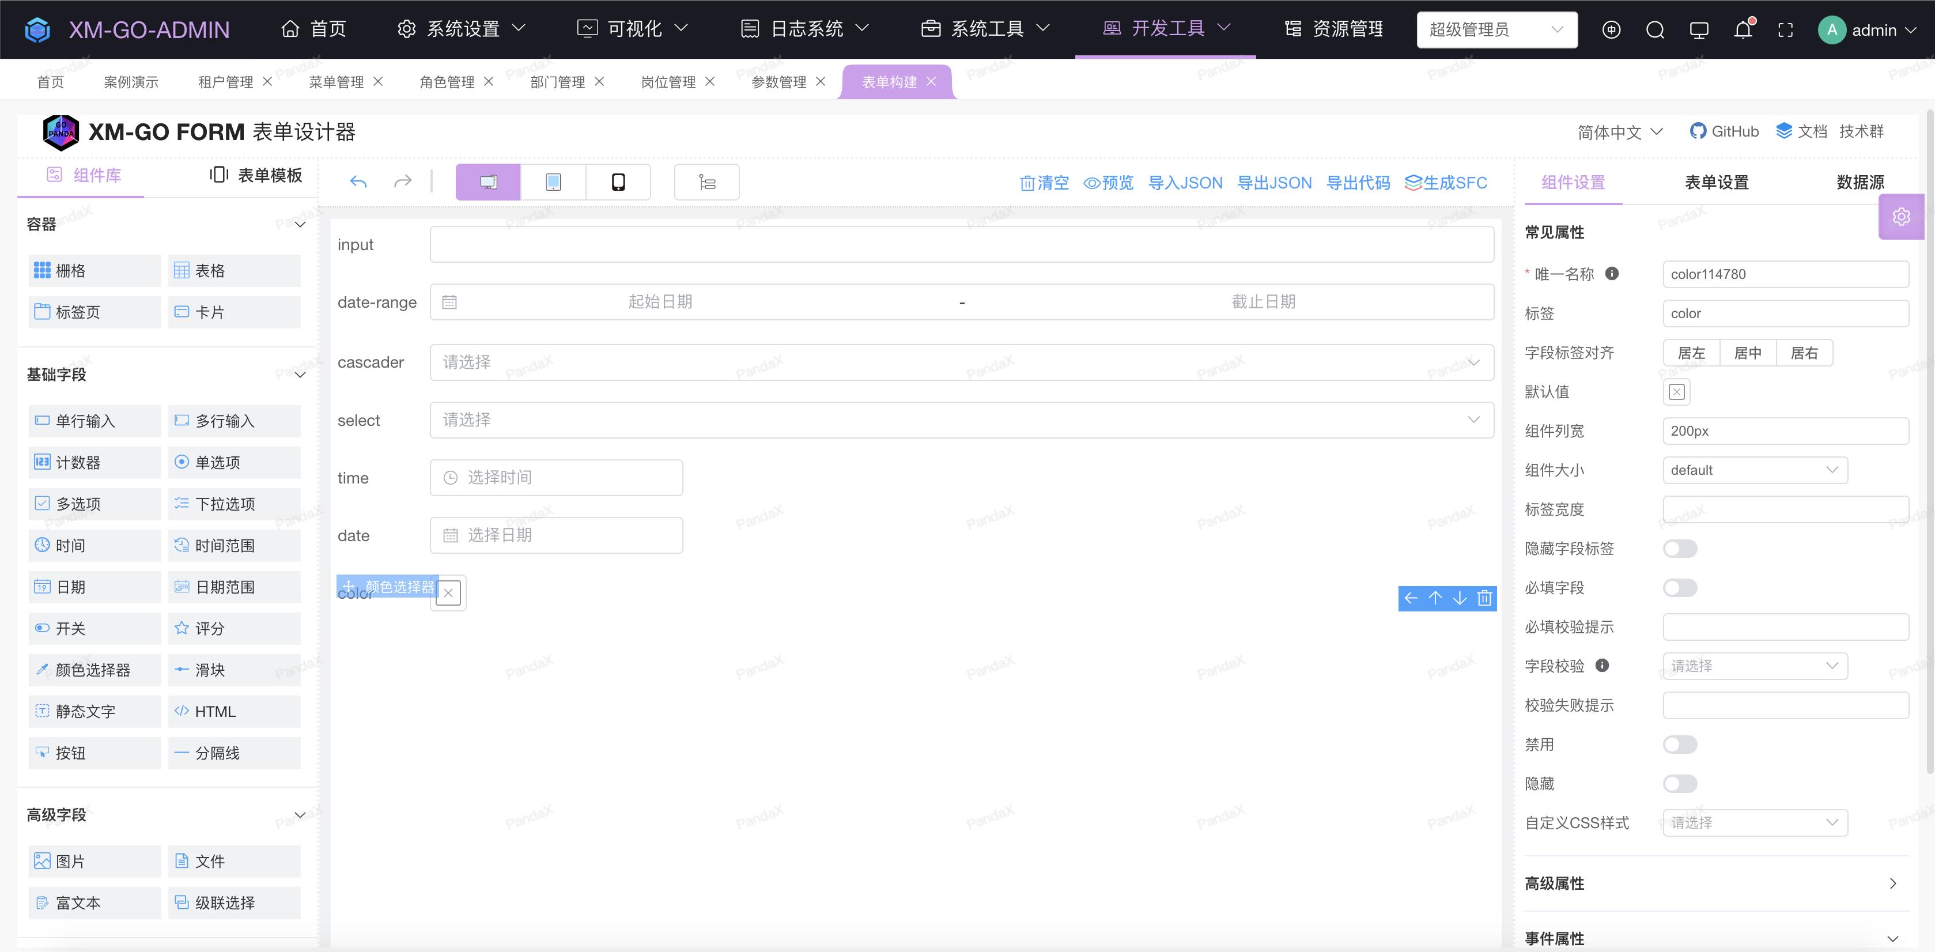The height and width of the screenshot is (952, 1935).
Task: Collapse the 基础字段 section
Action: coord(300,374)
